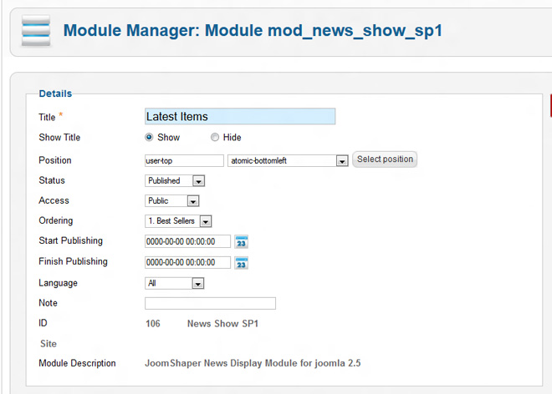Open the Finish Publishing calendar picker
This screenshot has width=552, height=394.
pyautogui.click(x=242, y=263)
